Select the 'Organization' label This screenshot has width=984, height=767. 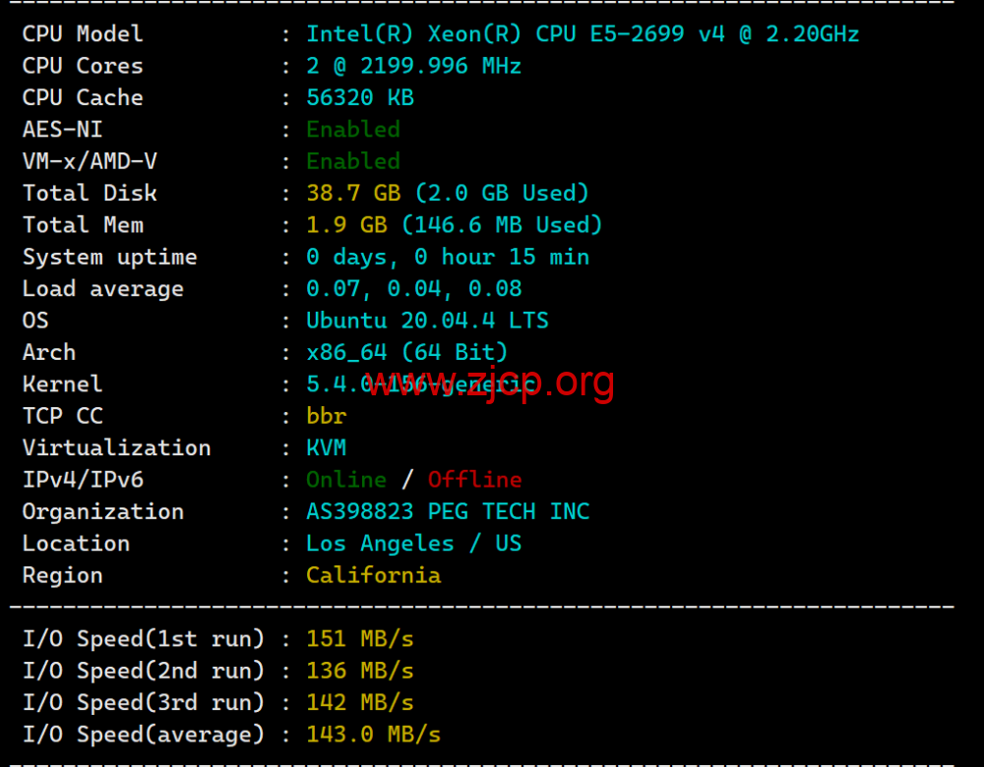(103, 512)
